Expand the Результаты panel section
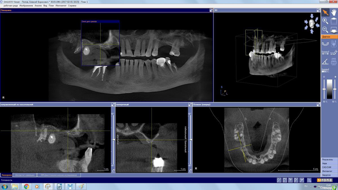The width and height of the screenshot is (338, 190). [x=329, y=160]
